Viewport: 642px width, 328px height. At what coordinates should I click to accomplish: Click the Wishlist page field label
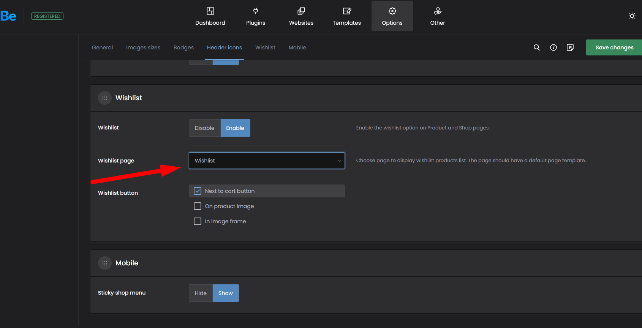tap(116, 161)
